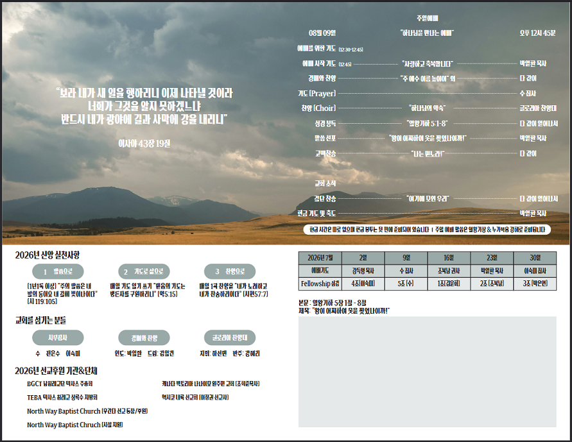This screenshot has width=572, height=442.
Task: Select the song '여기에 모인 우리'
Action: pos(427,199)
